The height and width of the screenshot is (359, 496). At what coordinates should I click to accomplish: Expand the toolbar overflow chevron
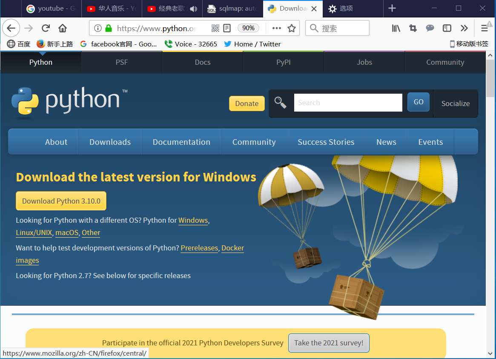point(464,29)
